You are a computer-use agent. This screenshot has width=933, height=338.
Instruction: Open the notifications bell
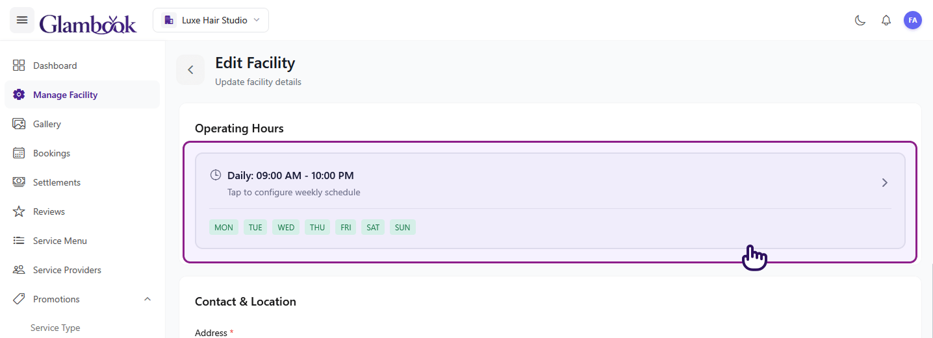(x=886, y=20)
